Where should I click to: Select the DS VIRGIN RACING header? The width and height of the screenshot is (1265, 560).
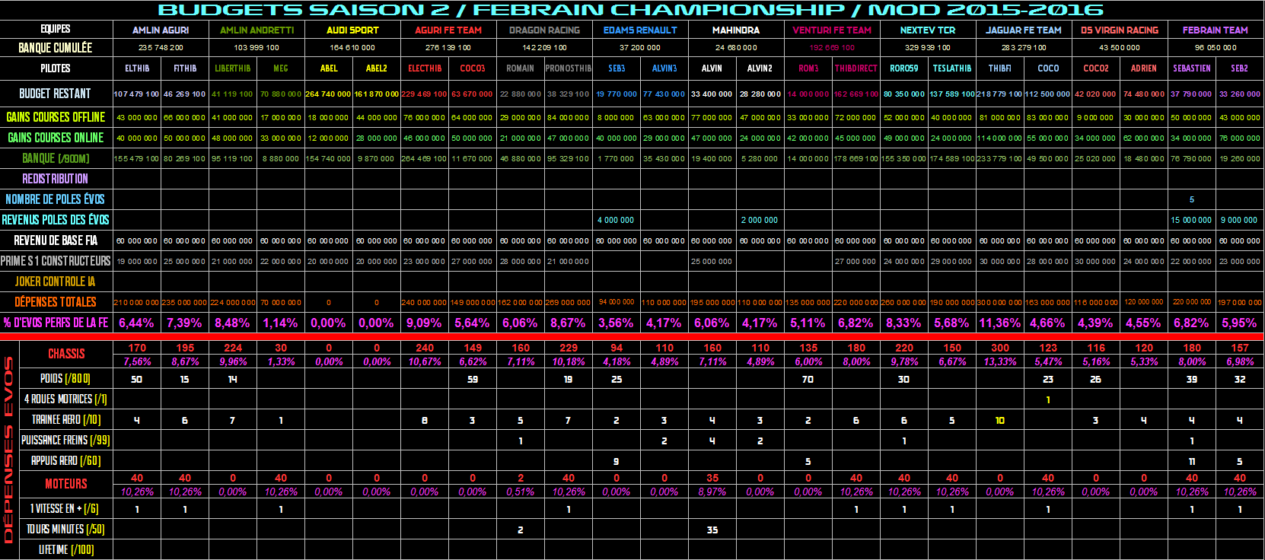click(1119, 30)
